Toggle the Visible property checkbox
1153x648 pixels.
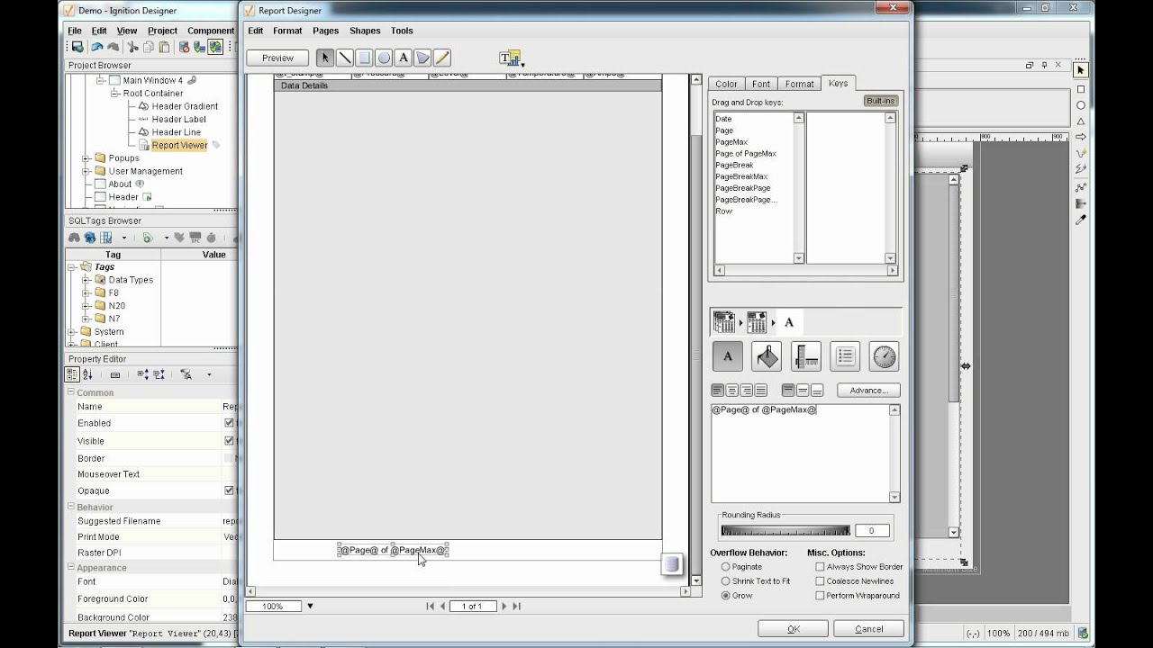229,441
